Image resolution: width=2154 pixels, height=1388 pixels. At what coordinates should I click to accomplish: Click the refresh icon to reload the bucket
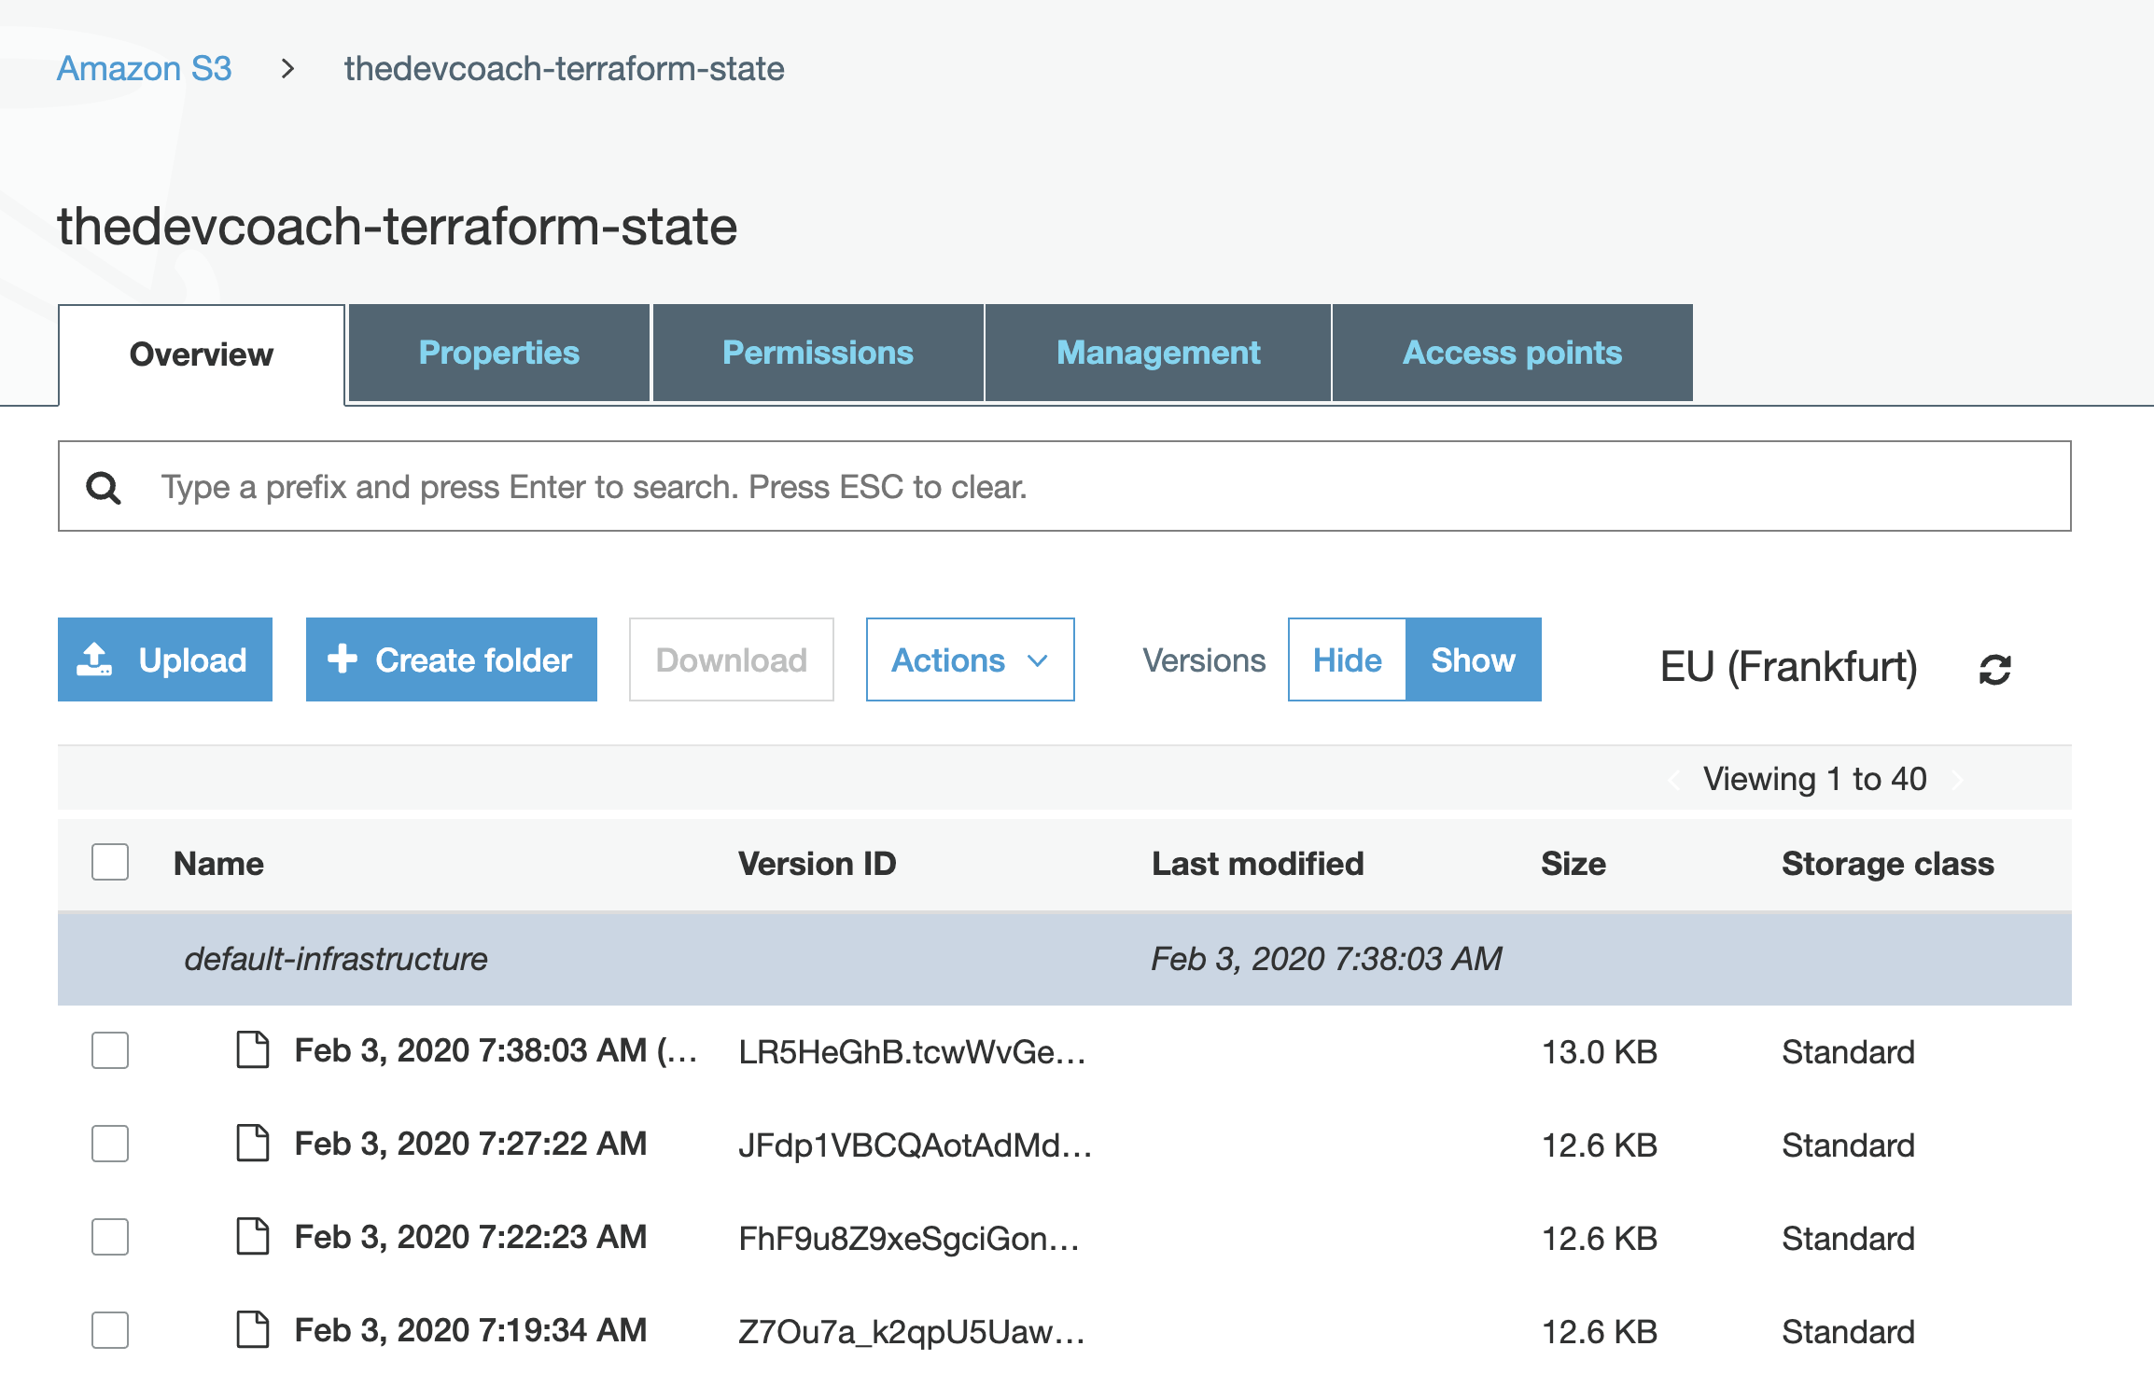point(1993,670)
